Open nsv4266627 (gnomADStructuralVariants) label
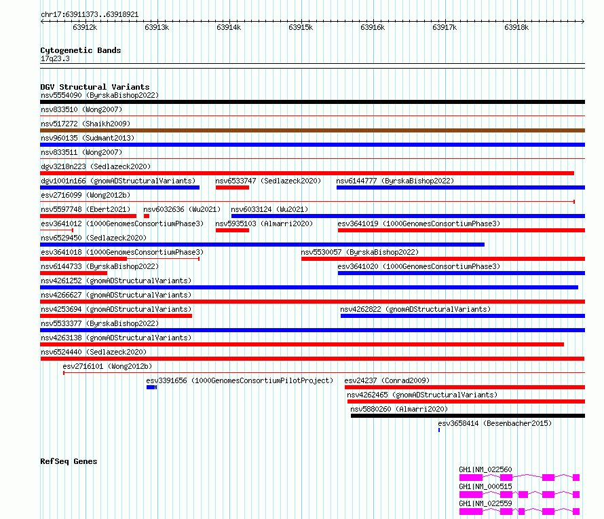Screen dimensions: 604x519 pos(116,295)
